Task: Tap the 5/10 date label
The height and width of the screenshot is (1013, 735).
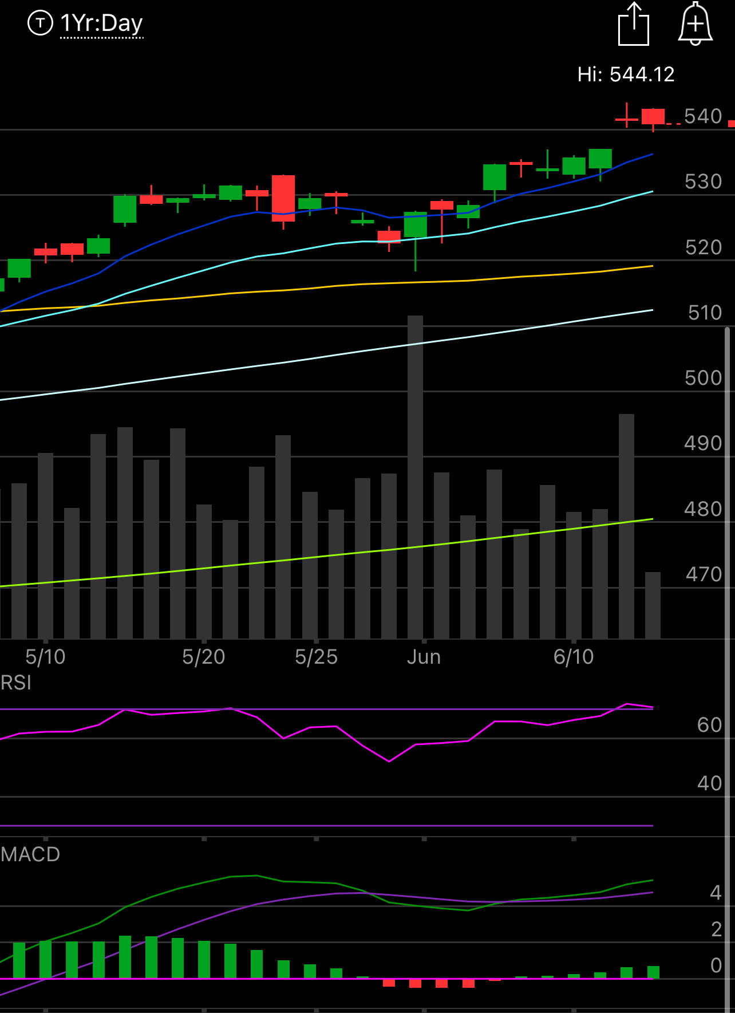Action: [46, 657]
